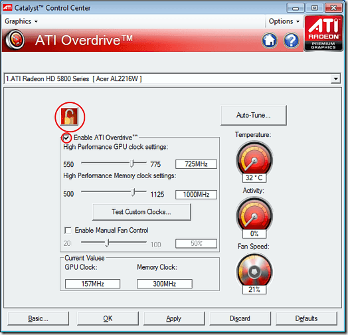Click the 21% fan speed readout
Screen dimensions: 348x335
point(254,289)
